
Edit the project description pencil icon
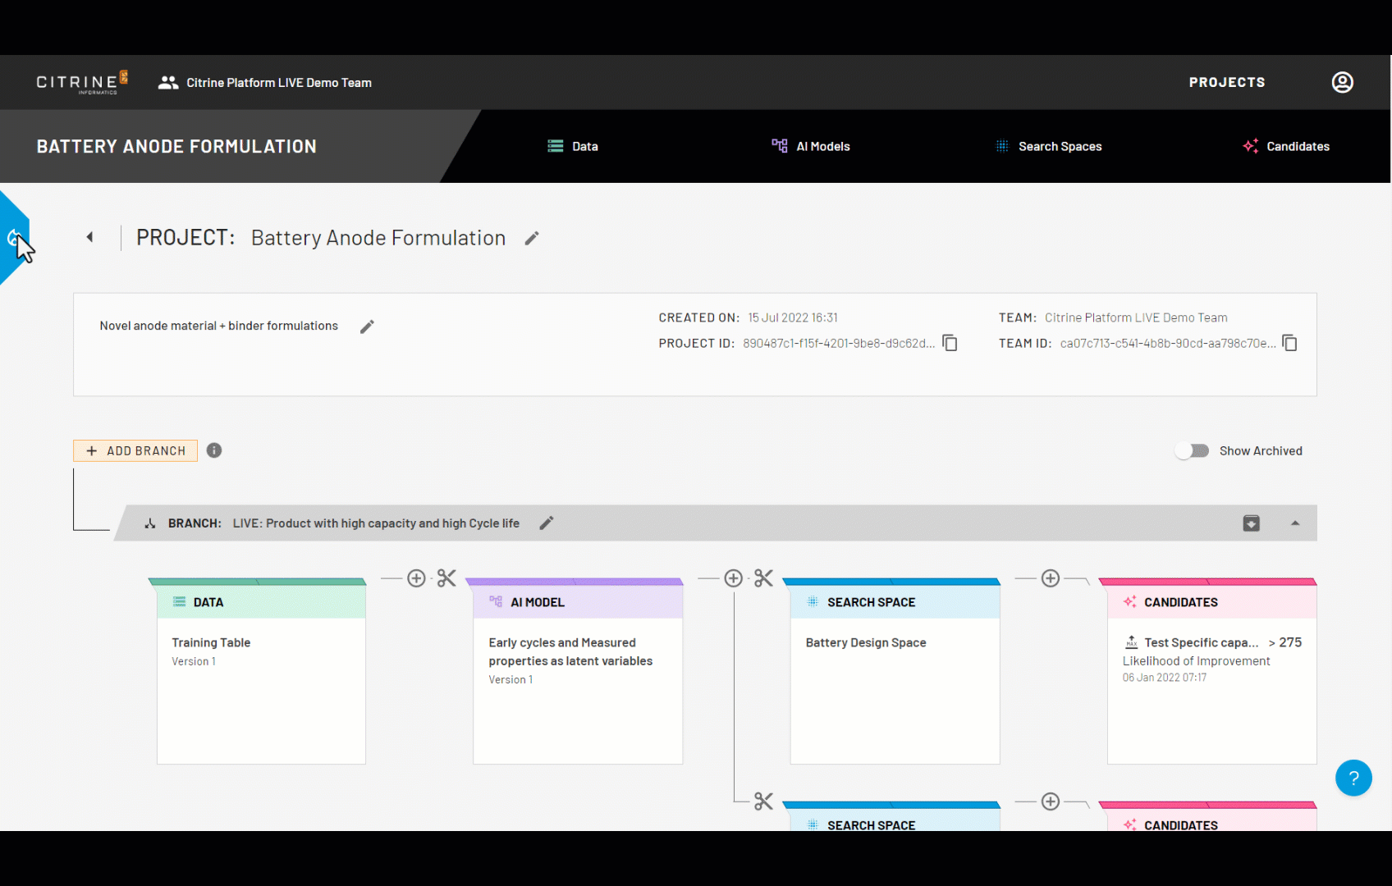[367, 327]
